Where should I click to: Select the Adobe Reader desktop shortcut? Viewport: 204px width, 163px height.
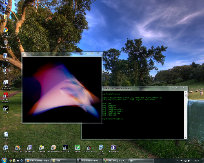(6, 97)
